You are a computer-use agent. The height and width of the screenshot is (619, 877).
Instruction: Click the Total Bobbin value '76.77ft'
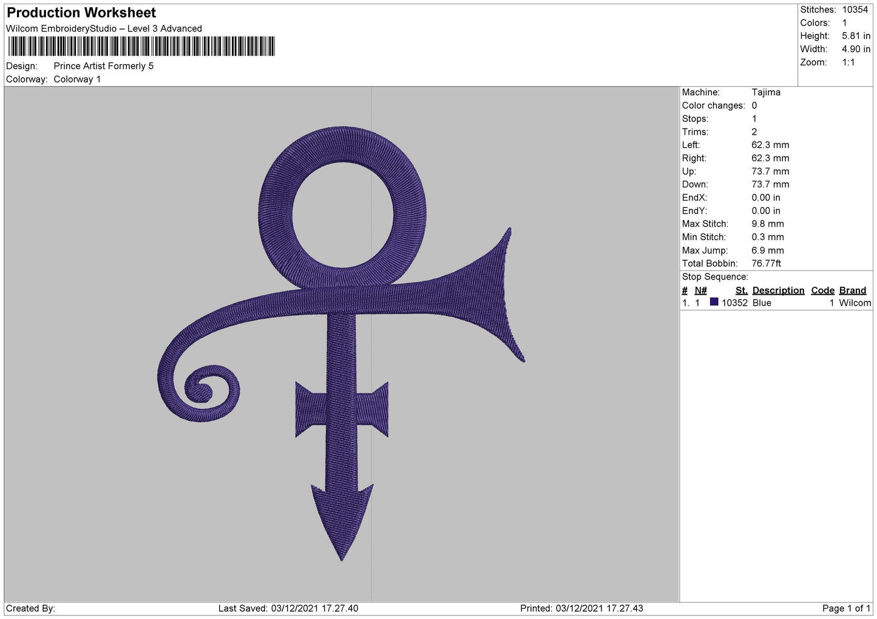pos(766,263)
